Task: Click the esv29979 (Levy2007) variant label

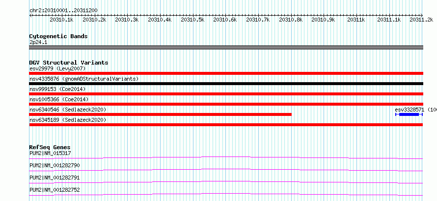Action: pyautogui.click(x=57, y=68)
